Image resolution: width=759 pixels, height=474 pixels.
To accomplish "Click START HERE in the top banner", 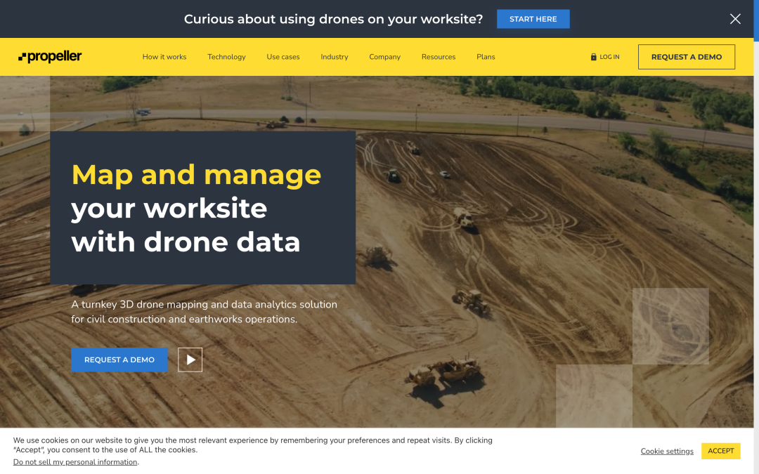I will (x=533, y=19).
